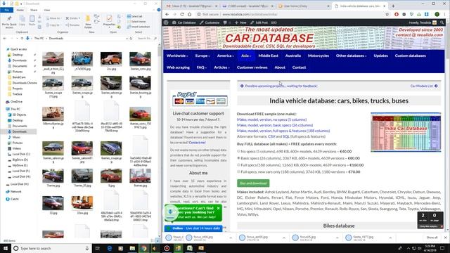Click Pin to Quick access in Explorer ribbon

[9, 22]
